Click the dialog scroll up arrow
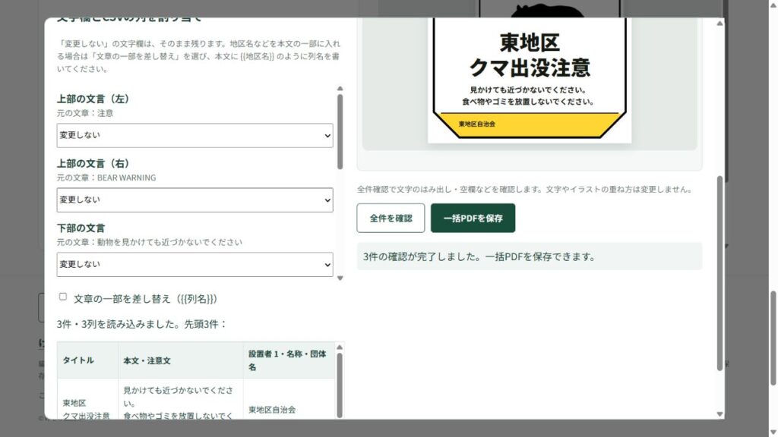The height and width of the screenshot is (437, 778). click(719, 24)
